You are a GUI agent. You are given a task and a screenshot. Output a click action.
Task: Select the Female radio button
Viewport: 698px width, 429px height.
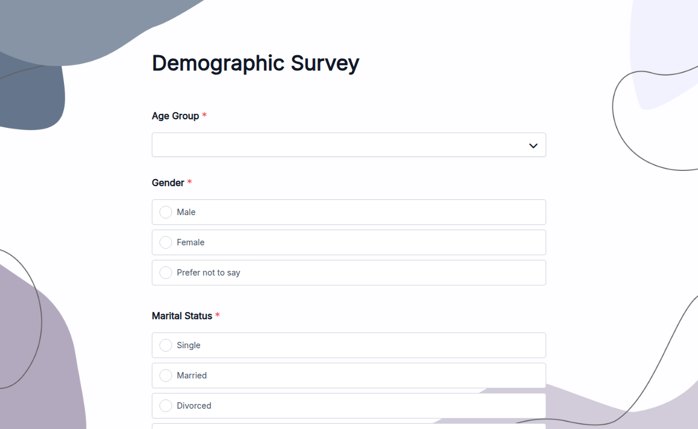coord(166,242)
